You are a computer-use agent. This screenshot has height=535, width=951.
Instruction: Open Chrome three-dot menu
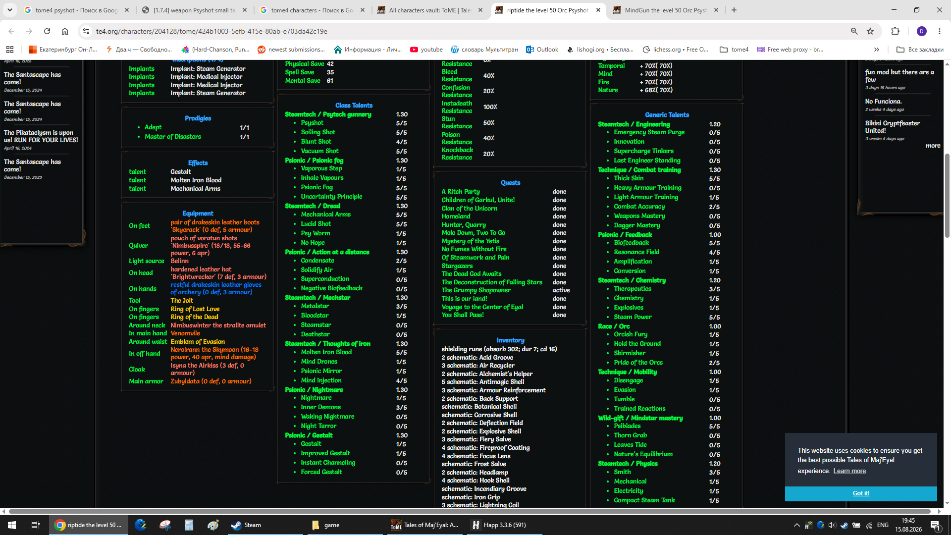(940, 31)
